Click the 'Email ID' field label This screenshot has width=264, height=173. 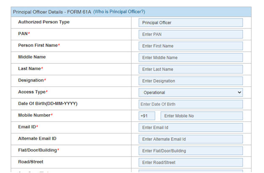click(x=27, y=127)
